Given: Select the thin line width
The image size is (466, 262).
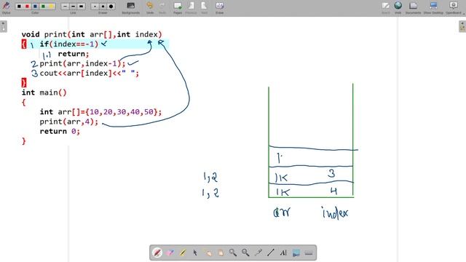Looking at the screenshot, I should (65, 7).
